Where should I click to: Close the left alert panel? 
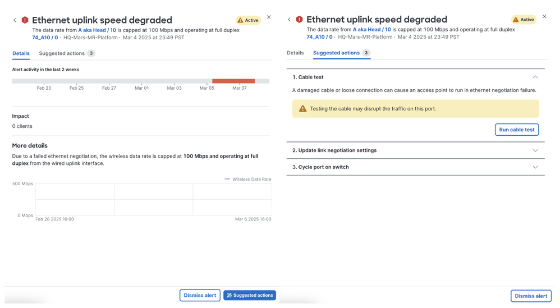[269, 17]
